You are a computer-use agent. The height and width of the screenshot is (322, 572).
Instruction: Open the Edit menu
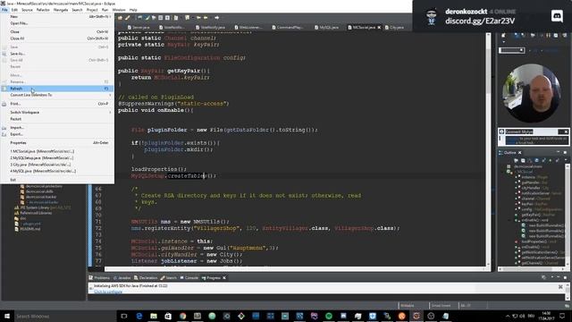pyautogui.click(x=14, y=10)
